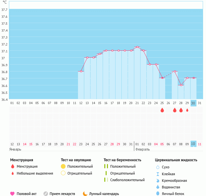Select the highlighted day 30 on the axis
This screenshot has width=206, height=196.
(193, 103)
